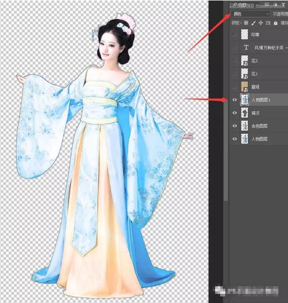Click the 花2 smart object thumbnail

click(x=244, y=60)
